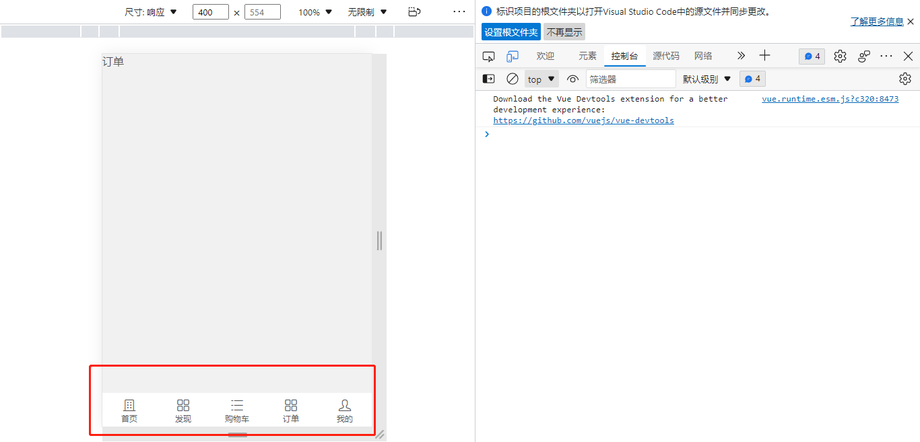Focus the 筛选器 filter input
Viewport: 920px width, 442px height.
[x=631, y=79]
